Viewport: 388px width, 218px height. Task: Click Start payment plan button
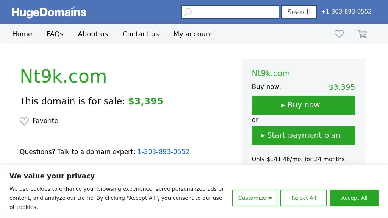(304, 135)
